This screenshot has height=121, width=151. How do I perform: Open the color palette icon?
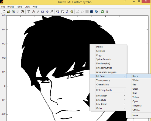pos(72,12)
